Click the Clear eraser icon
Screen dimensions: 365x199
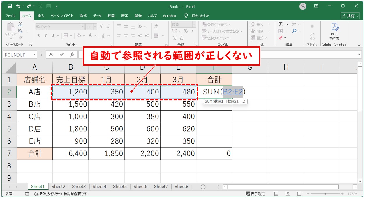281,37
